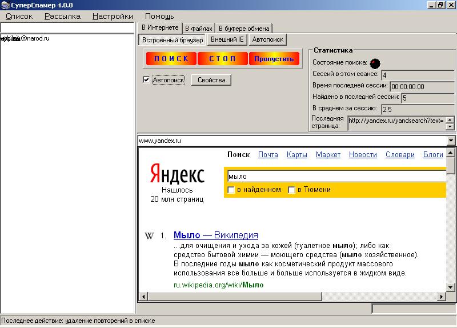The width and height of the screenshot is (457, 328).
Task: Select the 'Внешний IE' tab
Action: tap(227, 40)
